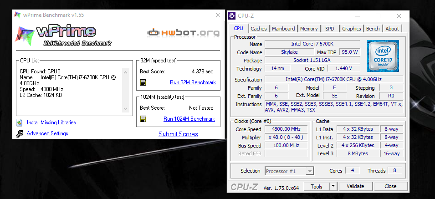Minimize the CPU-Z window

(357, 16)
